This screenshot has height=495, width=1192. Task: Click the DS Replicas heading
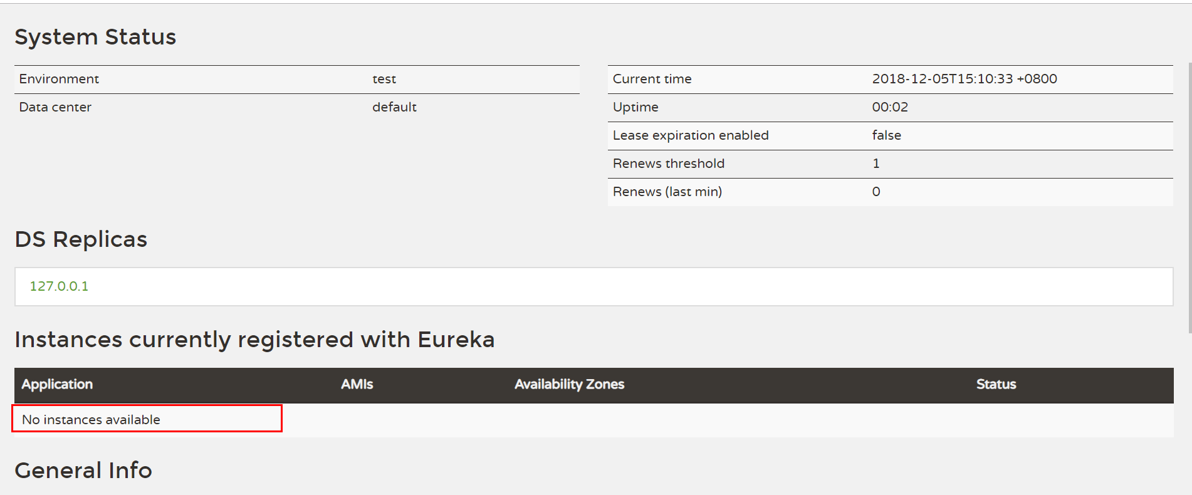pos(81,239)
